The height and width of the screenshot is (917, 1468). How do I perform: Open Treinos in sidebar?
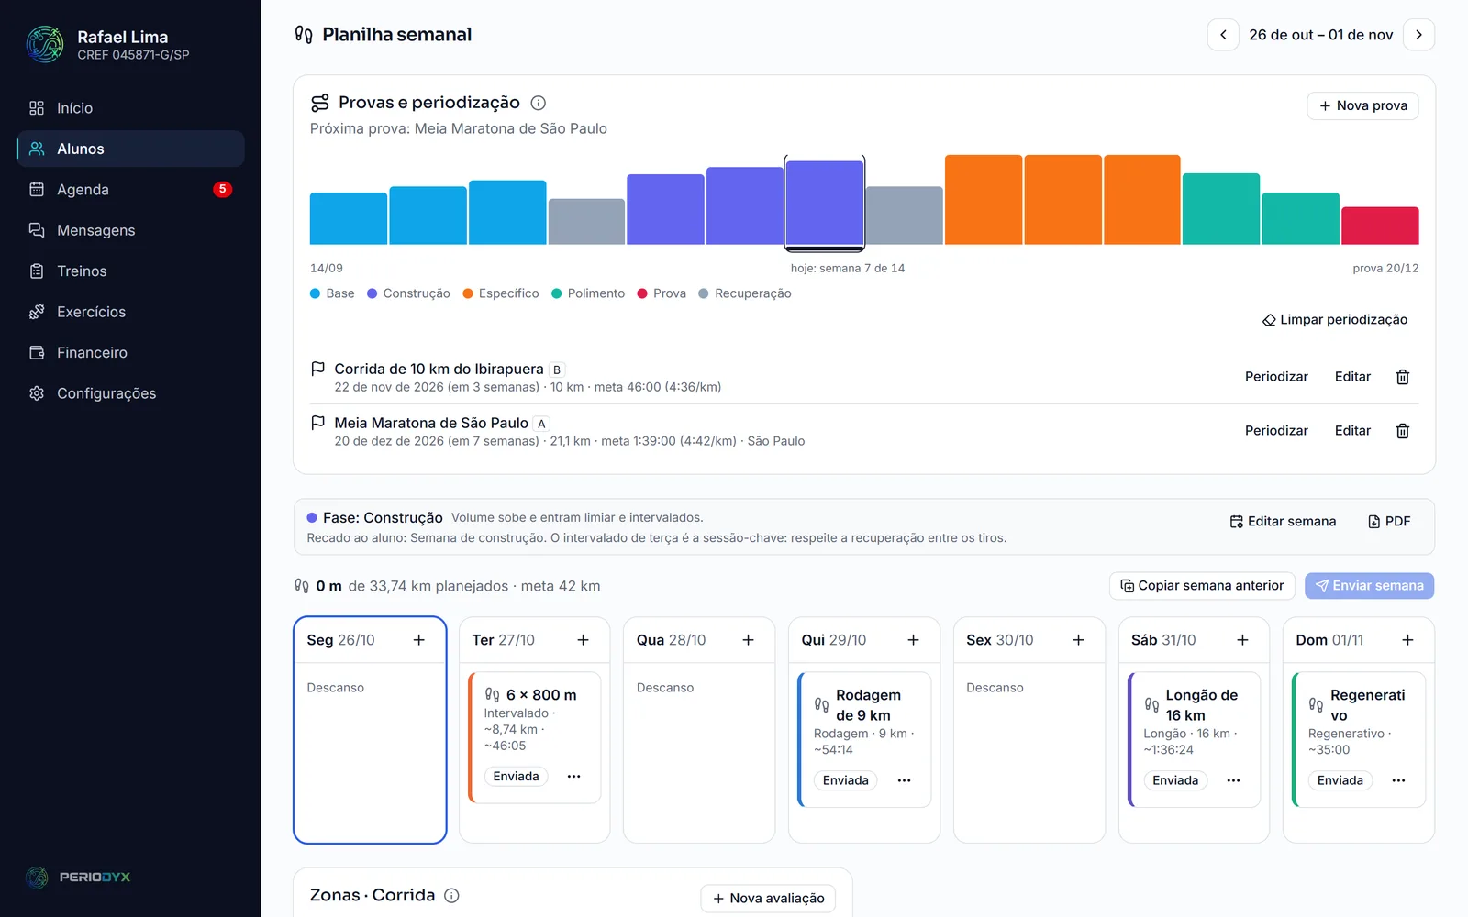(130, 271)
